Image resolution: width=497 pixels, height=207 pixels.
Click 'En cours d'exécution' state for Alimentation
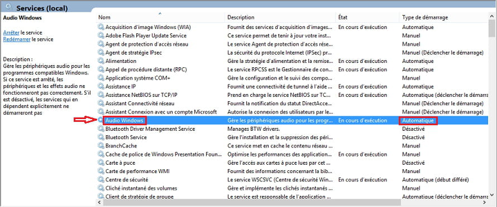[x=362, y=61]
